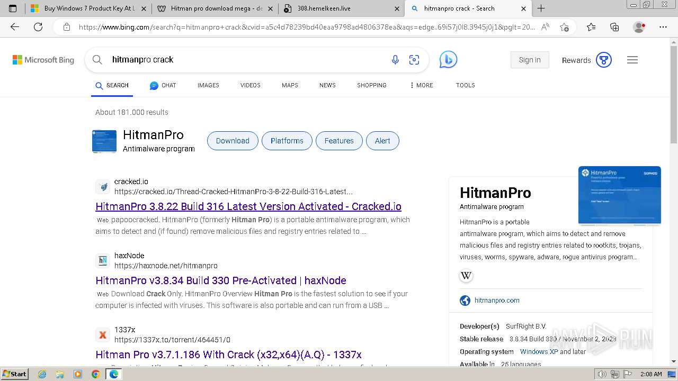Open HitmanPro v3.8.34 haxNode result
Screen dimensions: 678x381
pos(221,280)
